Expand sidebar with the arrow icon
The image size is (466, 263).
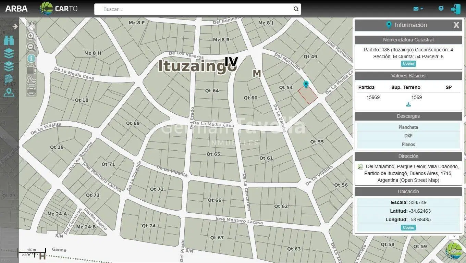pyautogui.click(x=15, y=26)
